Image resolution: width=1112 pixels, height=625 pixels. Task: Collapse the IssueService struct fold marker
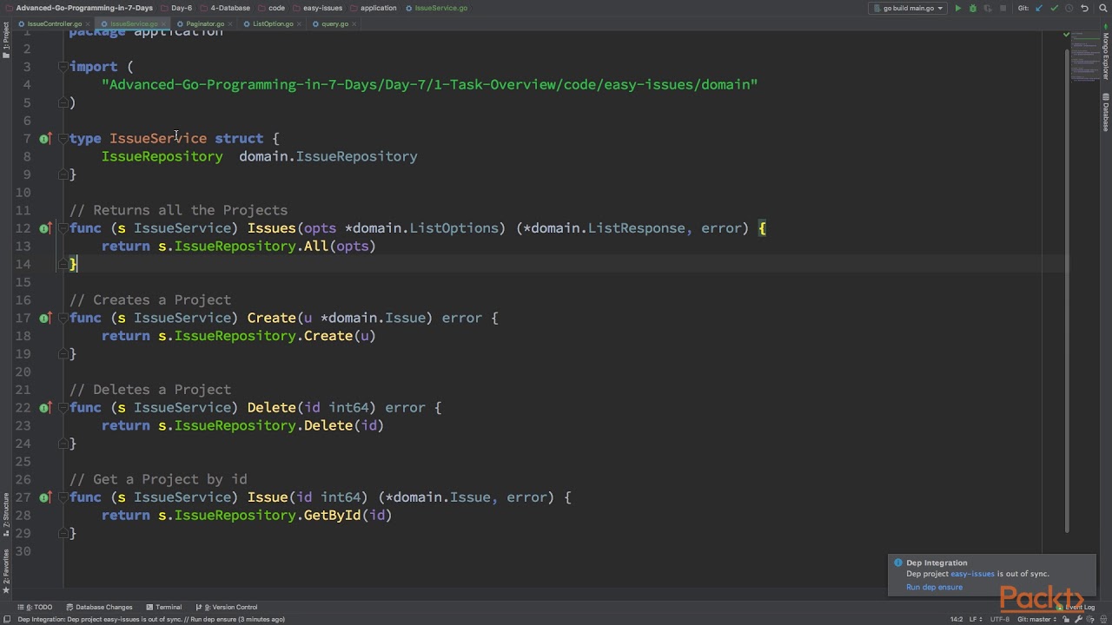63,138
